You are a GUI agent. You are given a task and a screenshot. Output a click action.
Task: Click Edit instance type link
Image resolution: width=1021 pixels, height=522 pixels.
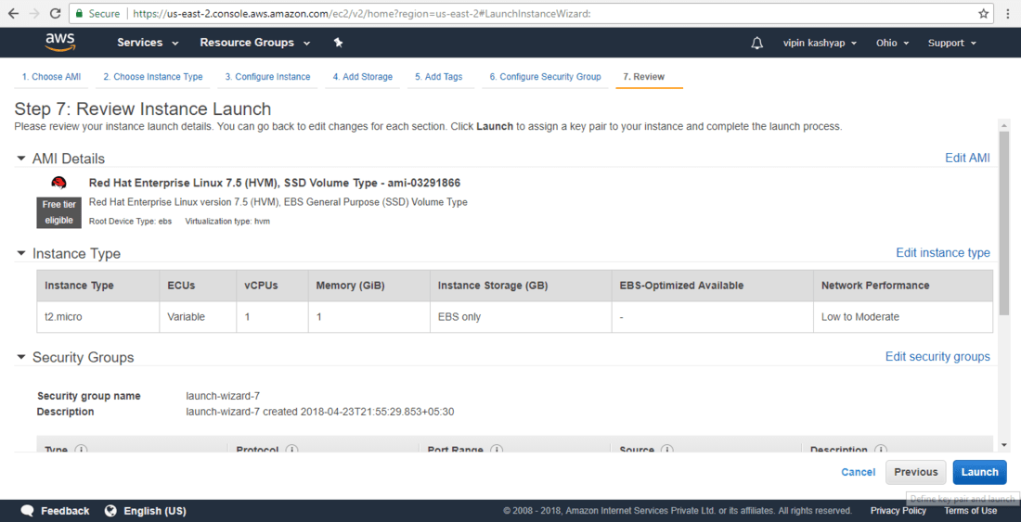pos(943,253)
